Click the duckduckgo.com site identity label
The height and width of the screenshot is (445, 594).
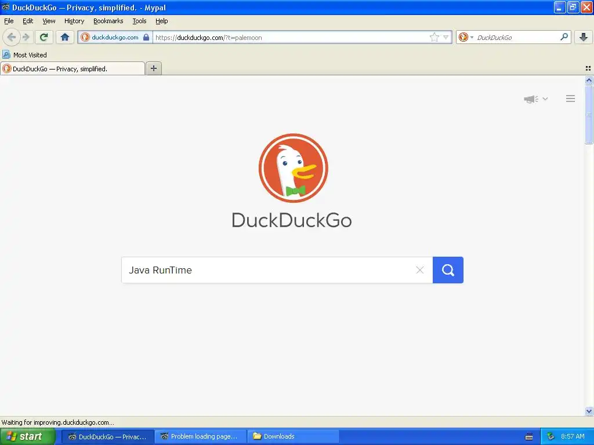pyautogui.click(x=115, y=37)
